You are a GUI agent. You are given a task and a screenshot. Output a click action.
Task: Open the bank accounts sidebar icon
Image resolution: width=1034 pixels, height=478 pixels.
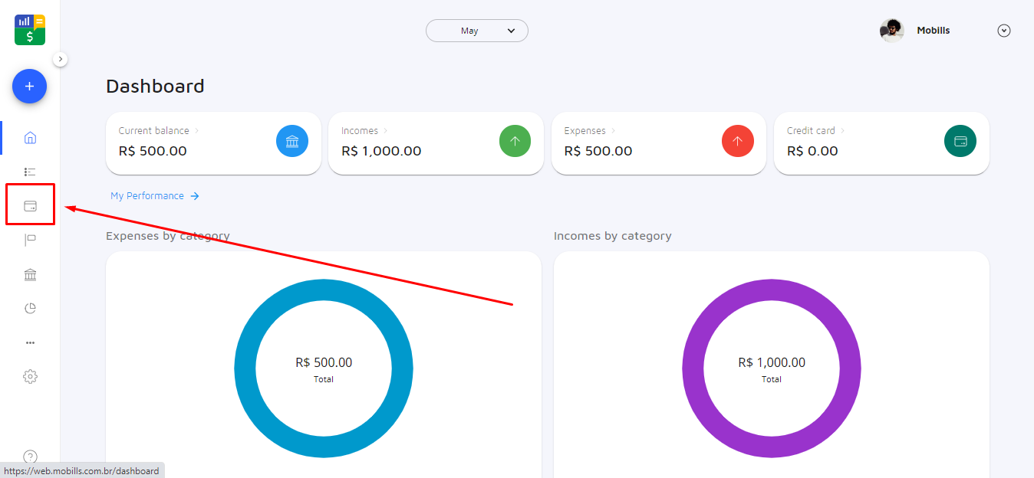point(30,274)
